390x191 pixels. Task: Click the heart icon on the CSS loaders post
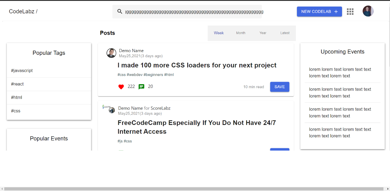[x=121, y=87]
